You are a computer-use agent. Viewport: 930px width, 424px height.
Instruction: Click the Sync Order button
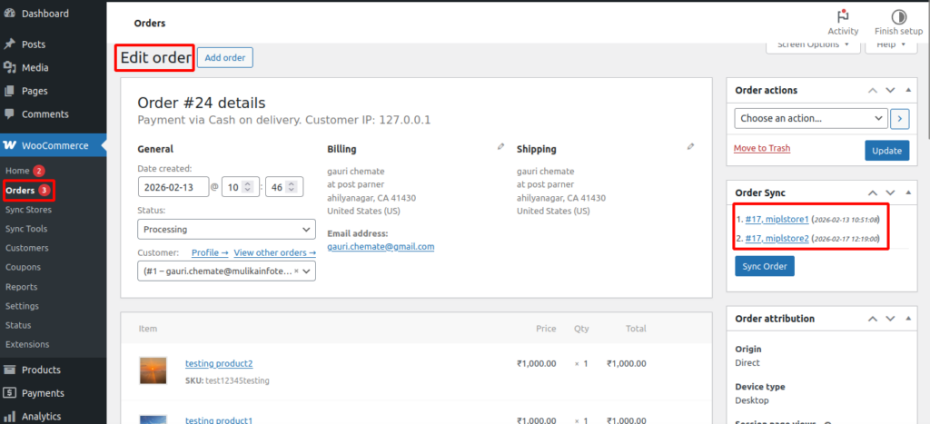click(764, 266)
